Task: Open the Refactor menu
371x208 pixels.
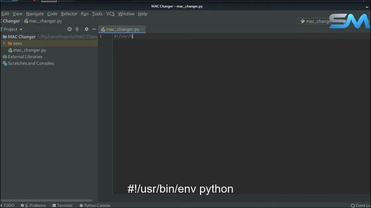Action: pyautogui.click(x=69, y=14)
